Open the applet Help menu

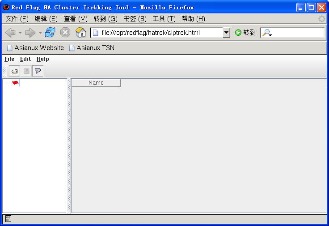click(x=43, y=59)
